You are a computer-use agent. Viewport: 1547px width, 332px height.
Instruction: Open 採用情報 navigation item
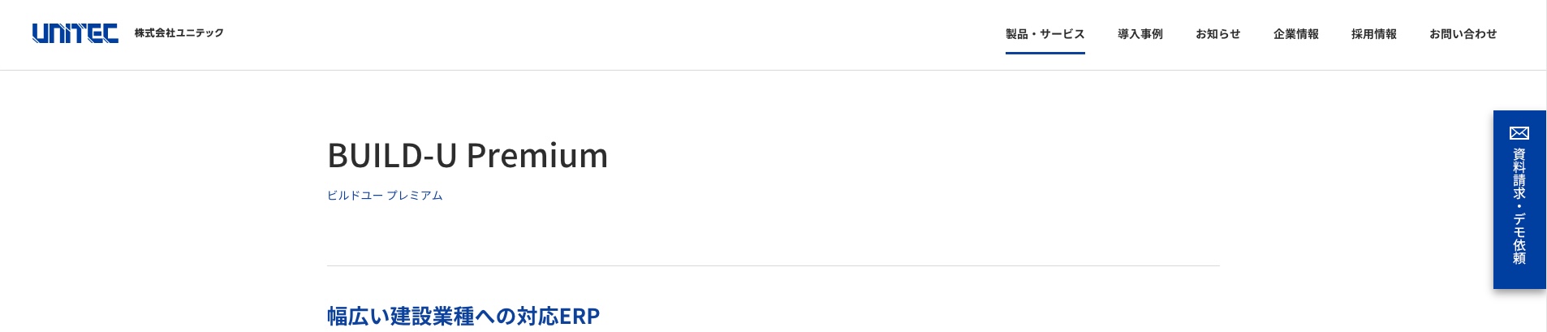point(1373,34)
